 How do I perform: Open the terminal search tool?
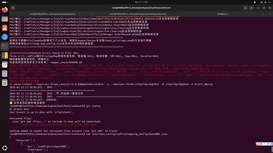(245, 8)
